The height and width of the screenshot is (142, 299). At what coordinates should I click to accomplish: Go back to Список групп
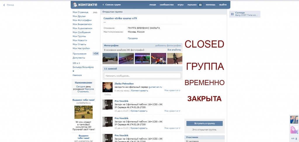112,5
